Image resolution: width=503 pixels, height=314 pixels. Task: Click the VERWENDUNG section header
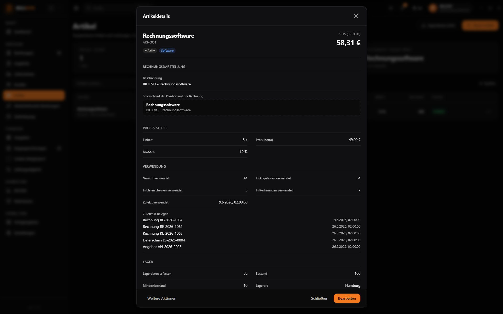[154, 167]
